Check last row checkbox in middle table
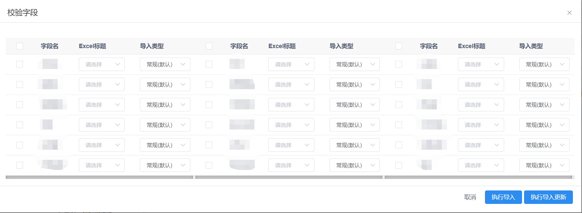The height and width of the screenshot is (213, 582). (209, 165)
